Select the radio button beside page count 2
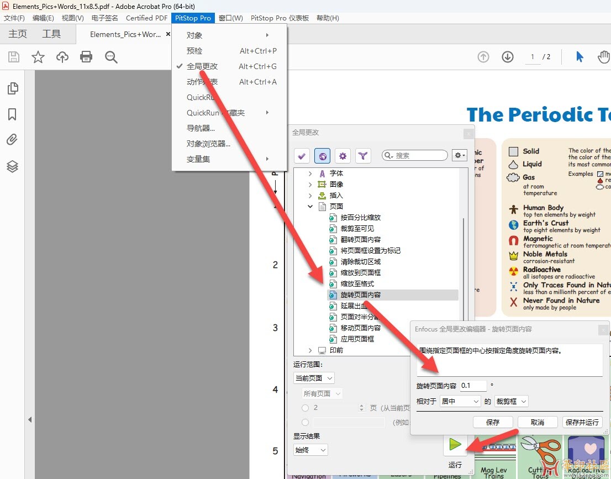Screen dimensions: 611x479 point(305,408)
